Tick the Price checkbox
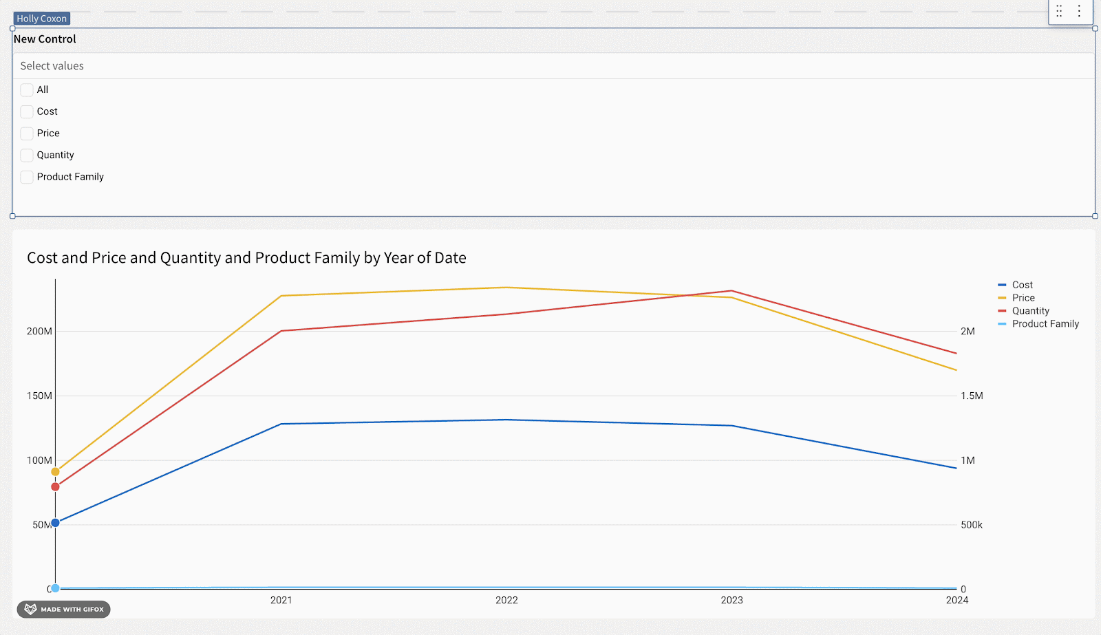Screen dimensions: 1101x635 27,133
